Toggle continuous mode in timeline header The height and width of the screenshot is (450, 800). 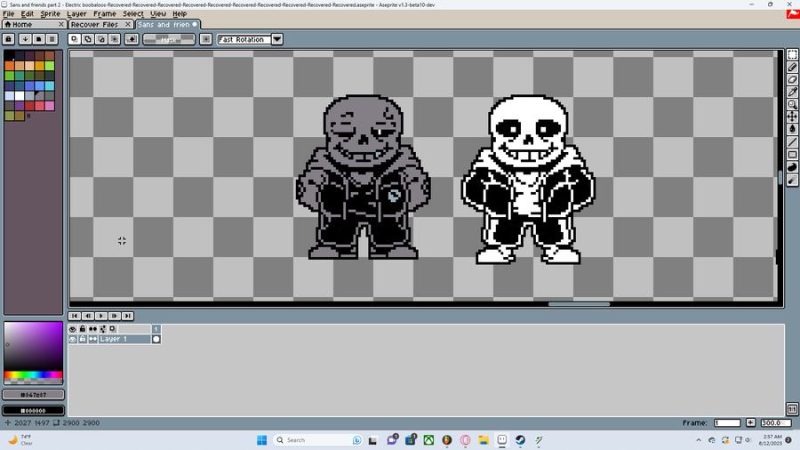click(92, 329)
